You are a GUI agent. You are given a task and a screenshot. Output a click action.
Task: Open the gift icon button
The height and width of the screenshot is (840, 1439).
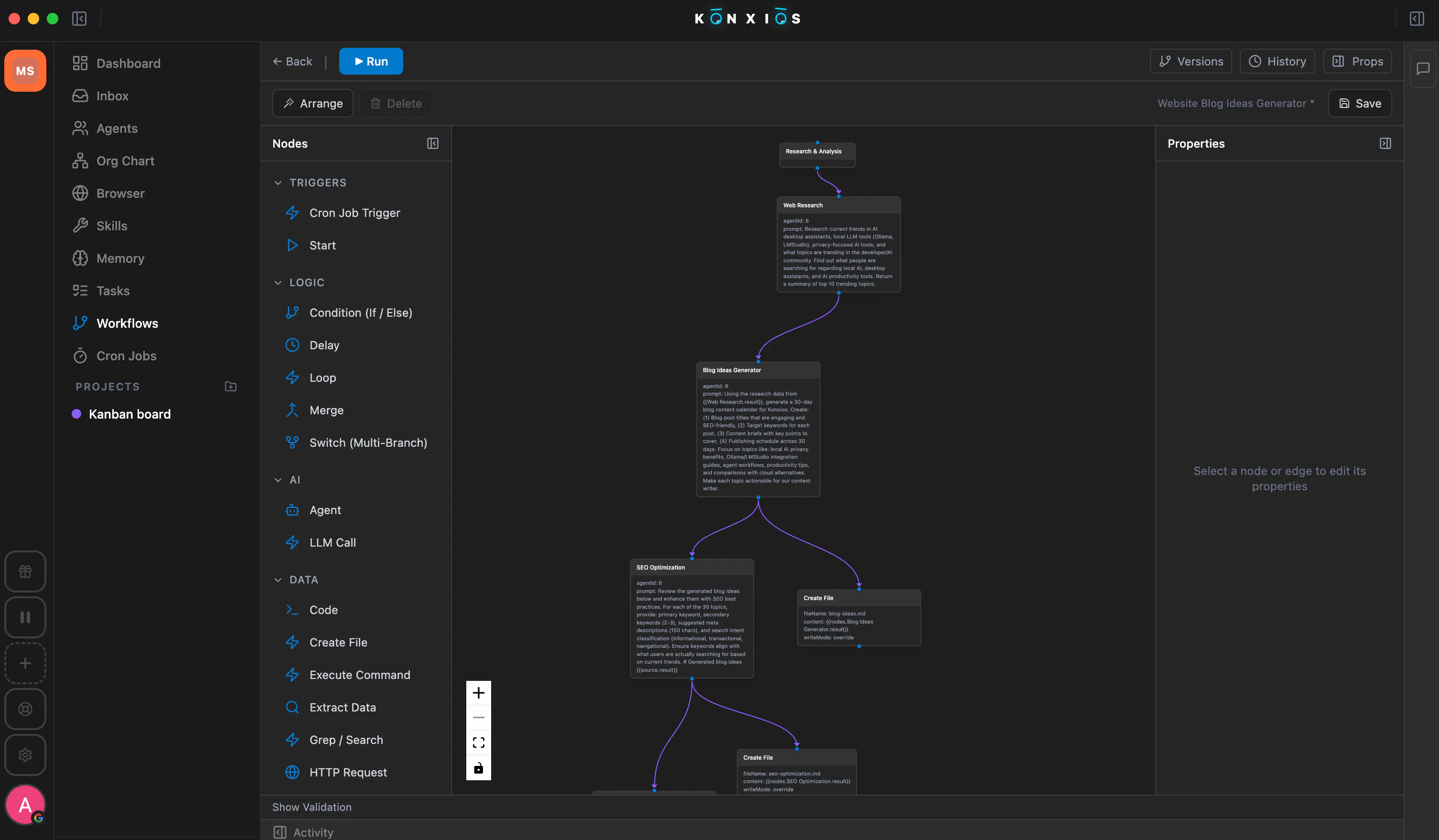(x=25, y=571)
